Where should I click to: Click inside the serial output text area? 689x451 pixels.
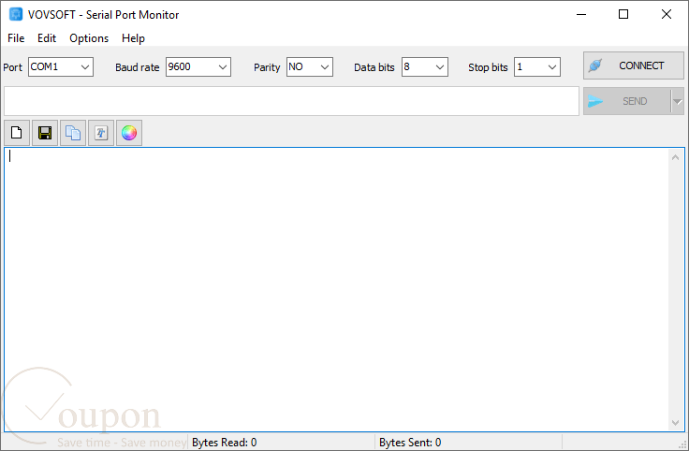[x=337, y=290]
